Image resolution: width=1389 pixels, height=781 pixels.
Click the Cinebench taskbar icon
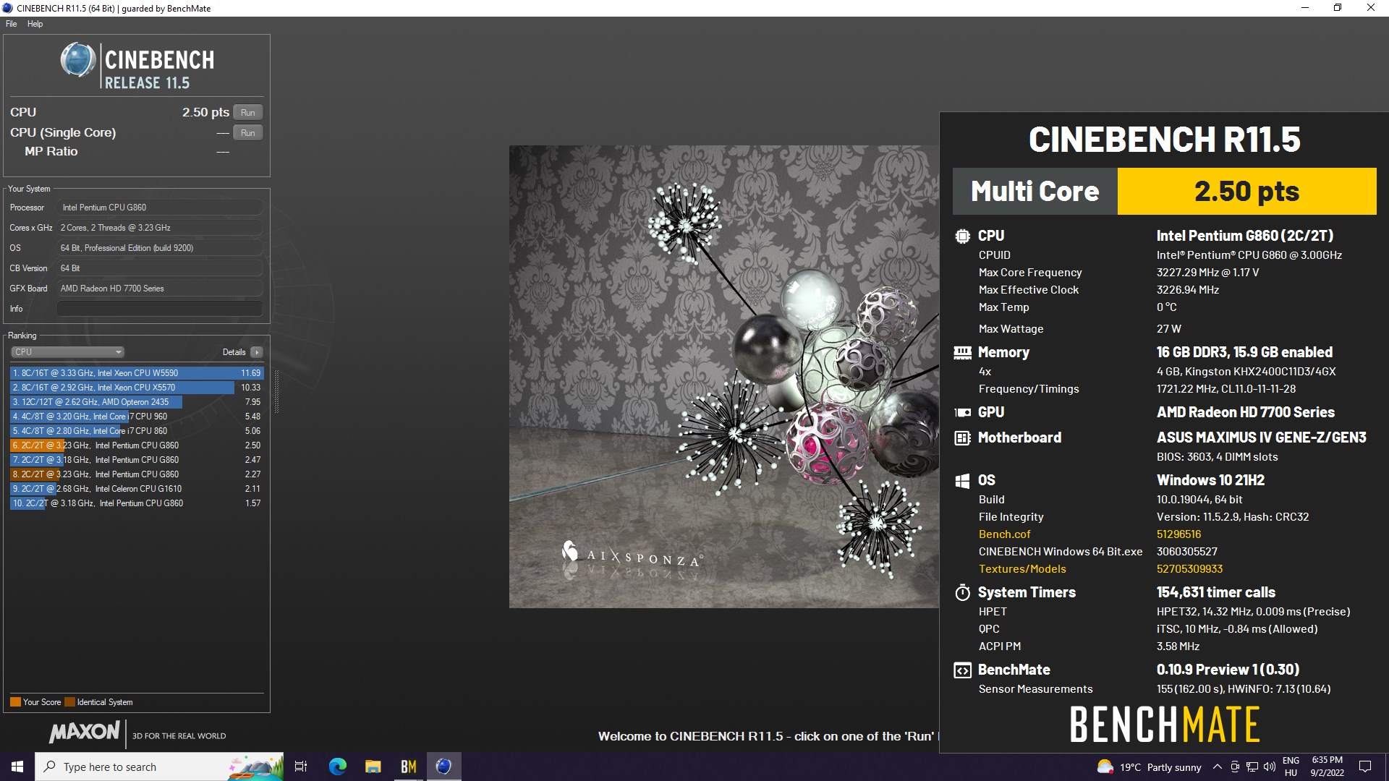point(443,767)
